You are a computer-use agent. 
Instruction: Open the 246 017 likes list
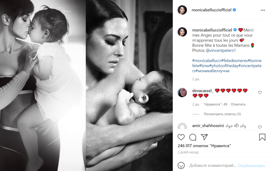(204, 146)
